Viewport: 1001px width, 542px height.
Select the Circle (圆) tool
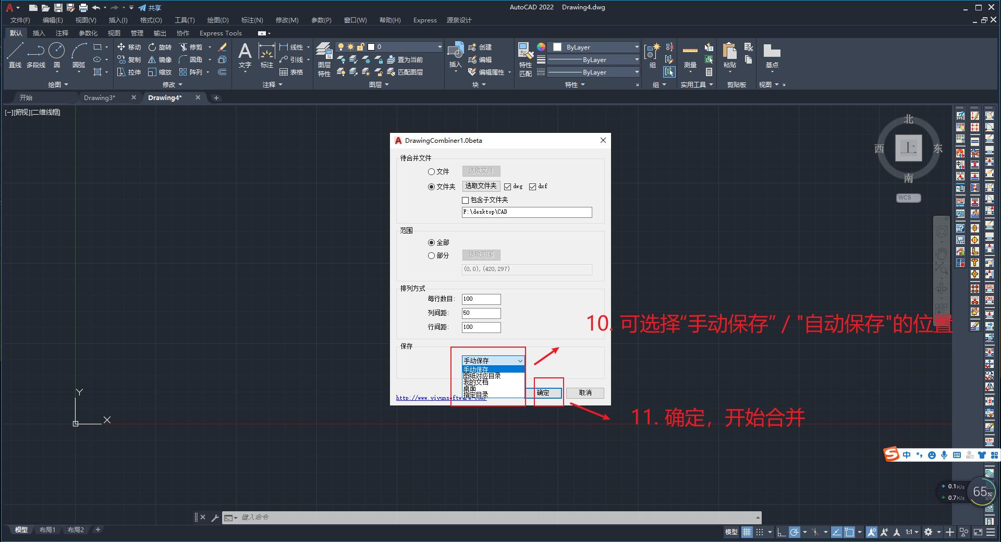(x=57, y=55)
